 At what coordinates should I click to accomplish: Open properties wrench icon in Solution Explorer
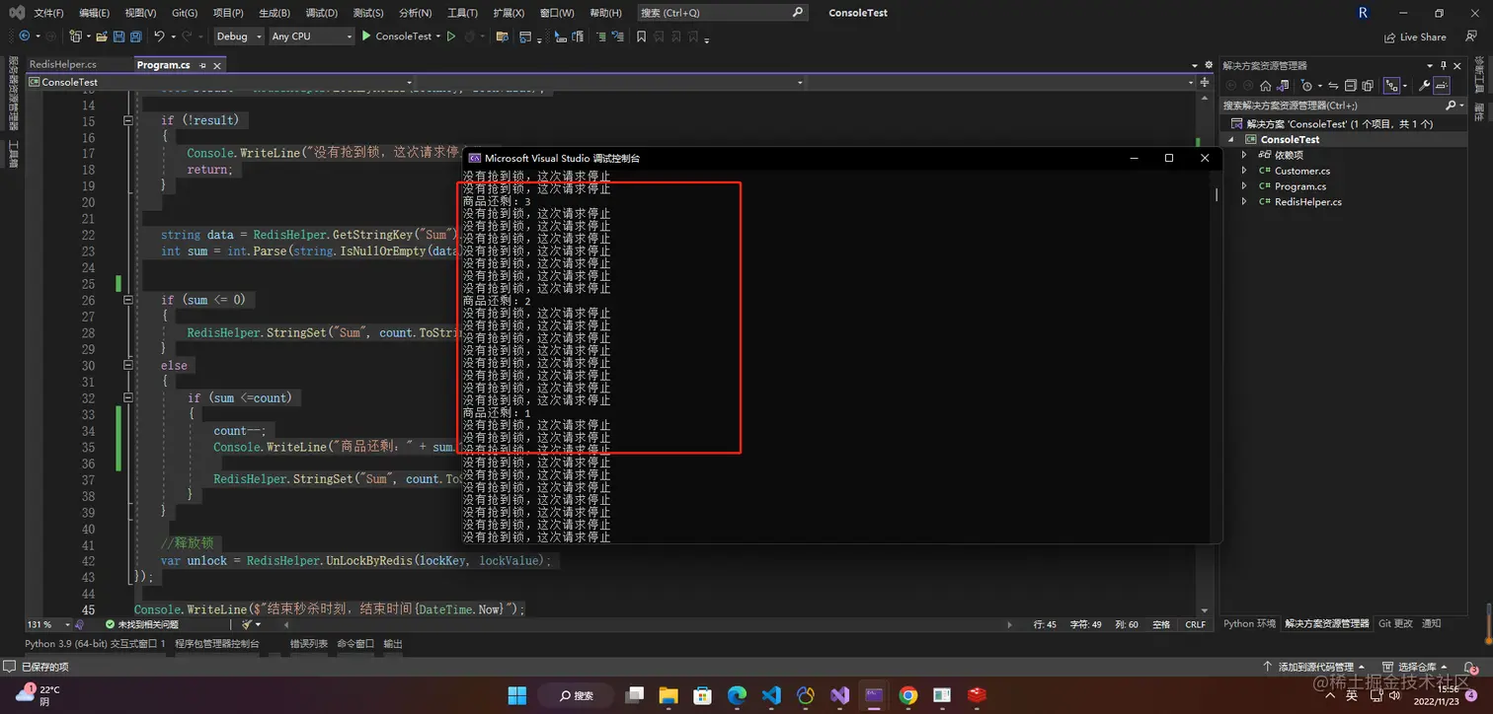coord(1424,86)
